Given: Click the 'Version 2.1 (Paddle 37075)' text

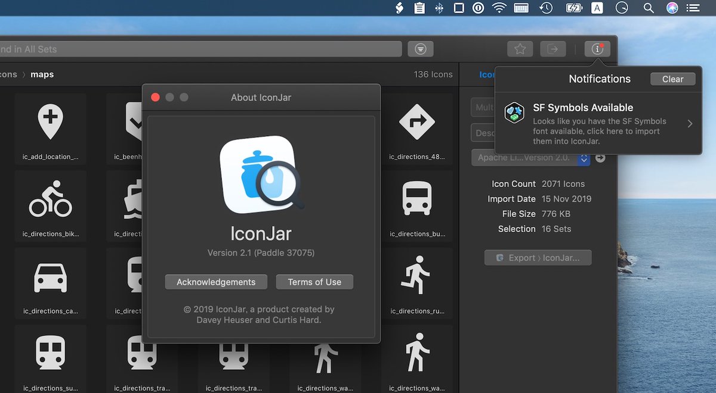Looking at the screenshot, I should 261,252.
